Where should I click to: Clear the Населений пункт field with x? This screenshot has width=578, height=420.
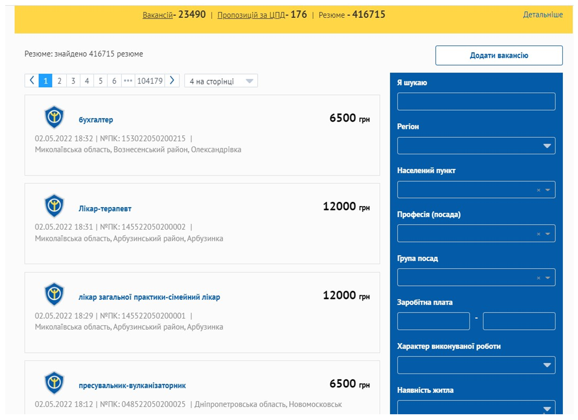point(538,190)
